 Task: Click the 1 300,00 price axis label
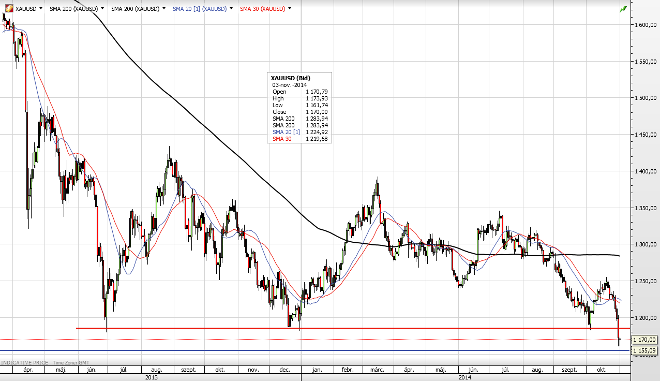[x=646, y=244]
